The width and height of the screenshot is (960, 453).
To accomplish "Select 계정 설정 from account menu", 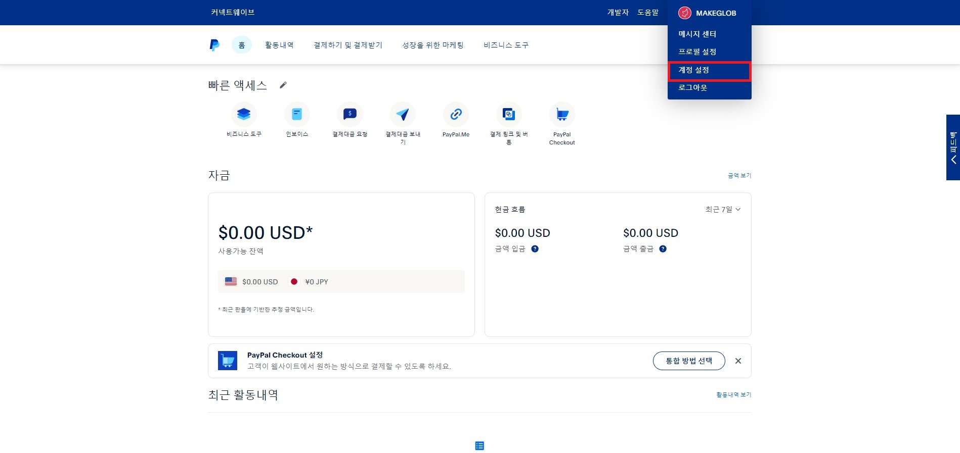I will coord(710,70).
